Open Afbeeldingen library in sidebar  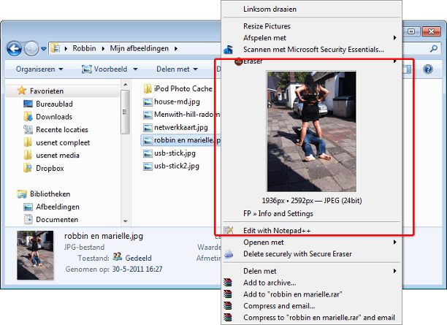tap(51, 207)
